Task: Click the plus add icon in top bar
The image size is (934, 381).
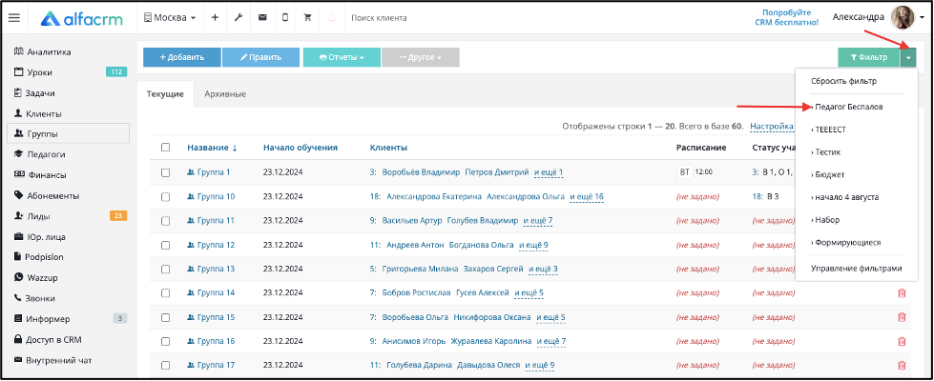Action: pyautogui.click(x=215, y=18)
